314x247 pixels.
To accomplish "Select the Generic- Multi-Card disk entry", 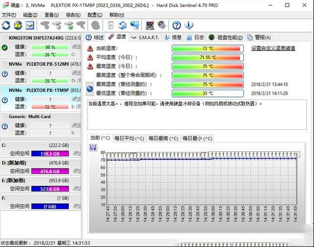I will tap(41, 125).
